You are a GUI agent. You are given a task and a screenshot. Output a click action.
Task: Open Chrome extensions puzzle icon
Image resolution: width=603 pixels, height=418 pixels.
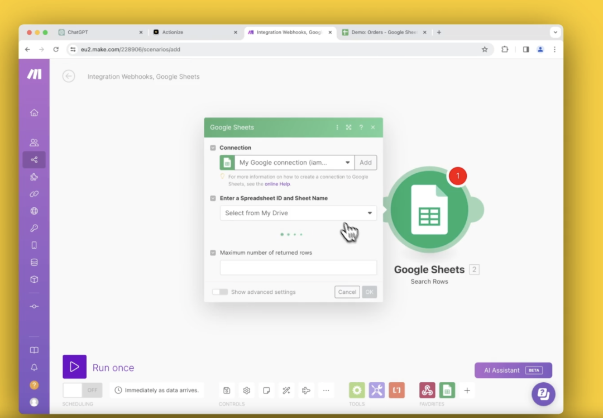point(505,49)
